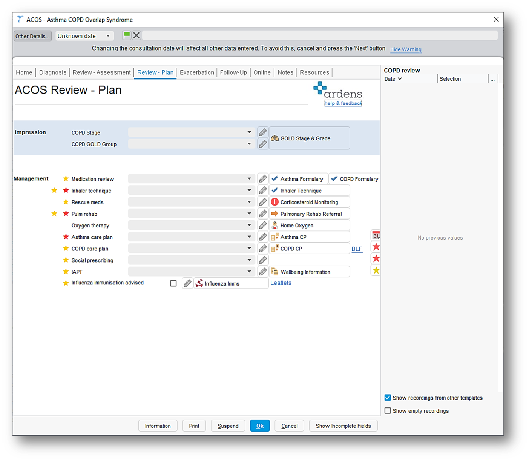Click the Selection column header

point(450,79)
